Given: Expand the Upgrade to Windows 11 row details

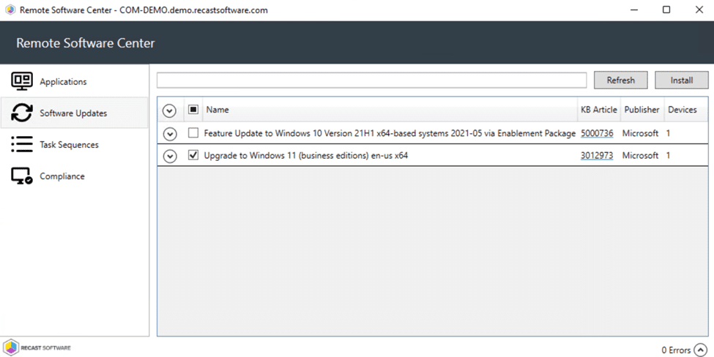Looking at the screenshot, I should pos(170,156).
